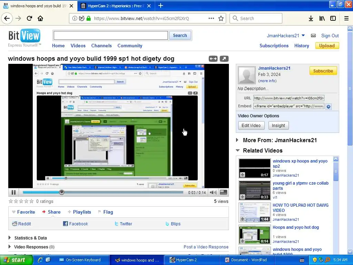Rate the video five stars

[31, 201]
